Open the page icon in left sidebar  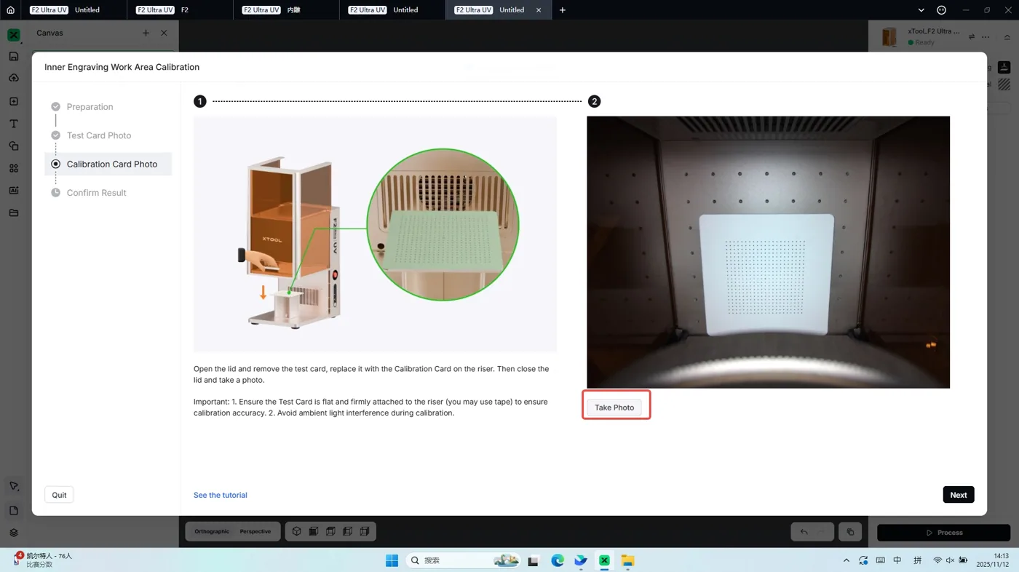(x=14, y=510)
